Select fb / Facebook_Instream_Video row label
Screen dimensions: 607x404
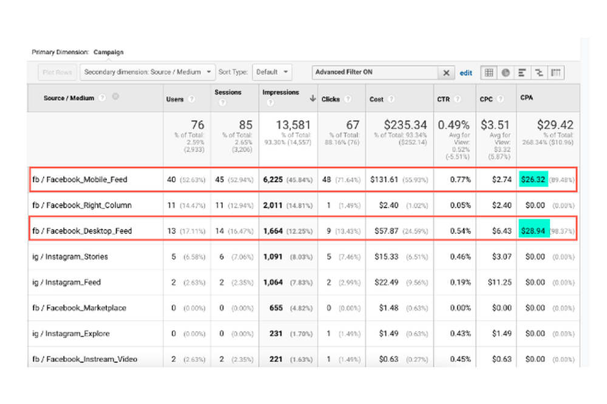85,359
